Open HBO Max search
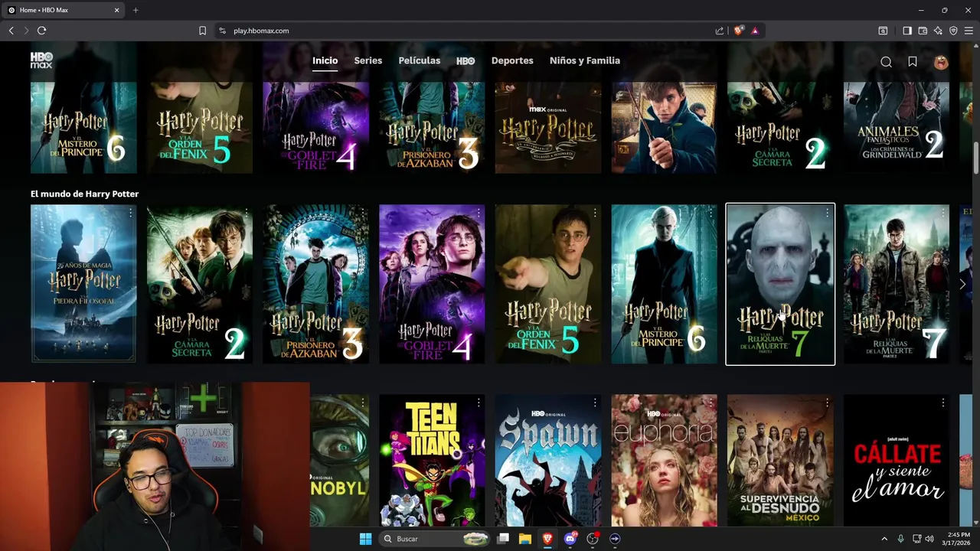Viewport: 980px width, 551px height. pyautogui.click(x=886, y=62)
